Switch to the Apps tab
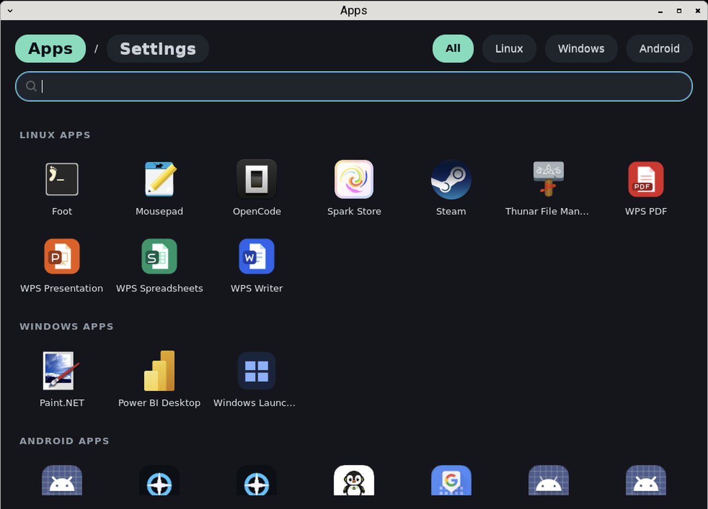The height and width of the screenshot is (509, 708). pyautogui.click(x=51, y=48)
